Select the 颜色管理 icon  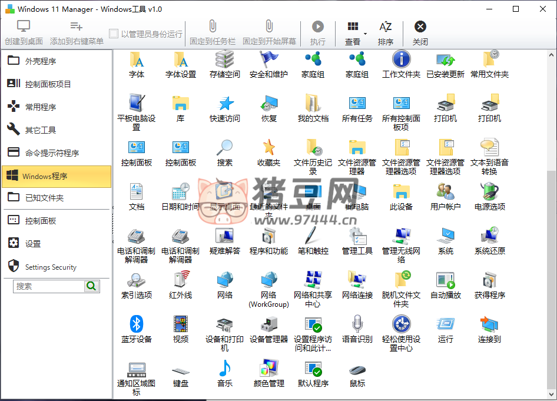point(268,369)
